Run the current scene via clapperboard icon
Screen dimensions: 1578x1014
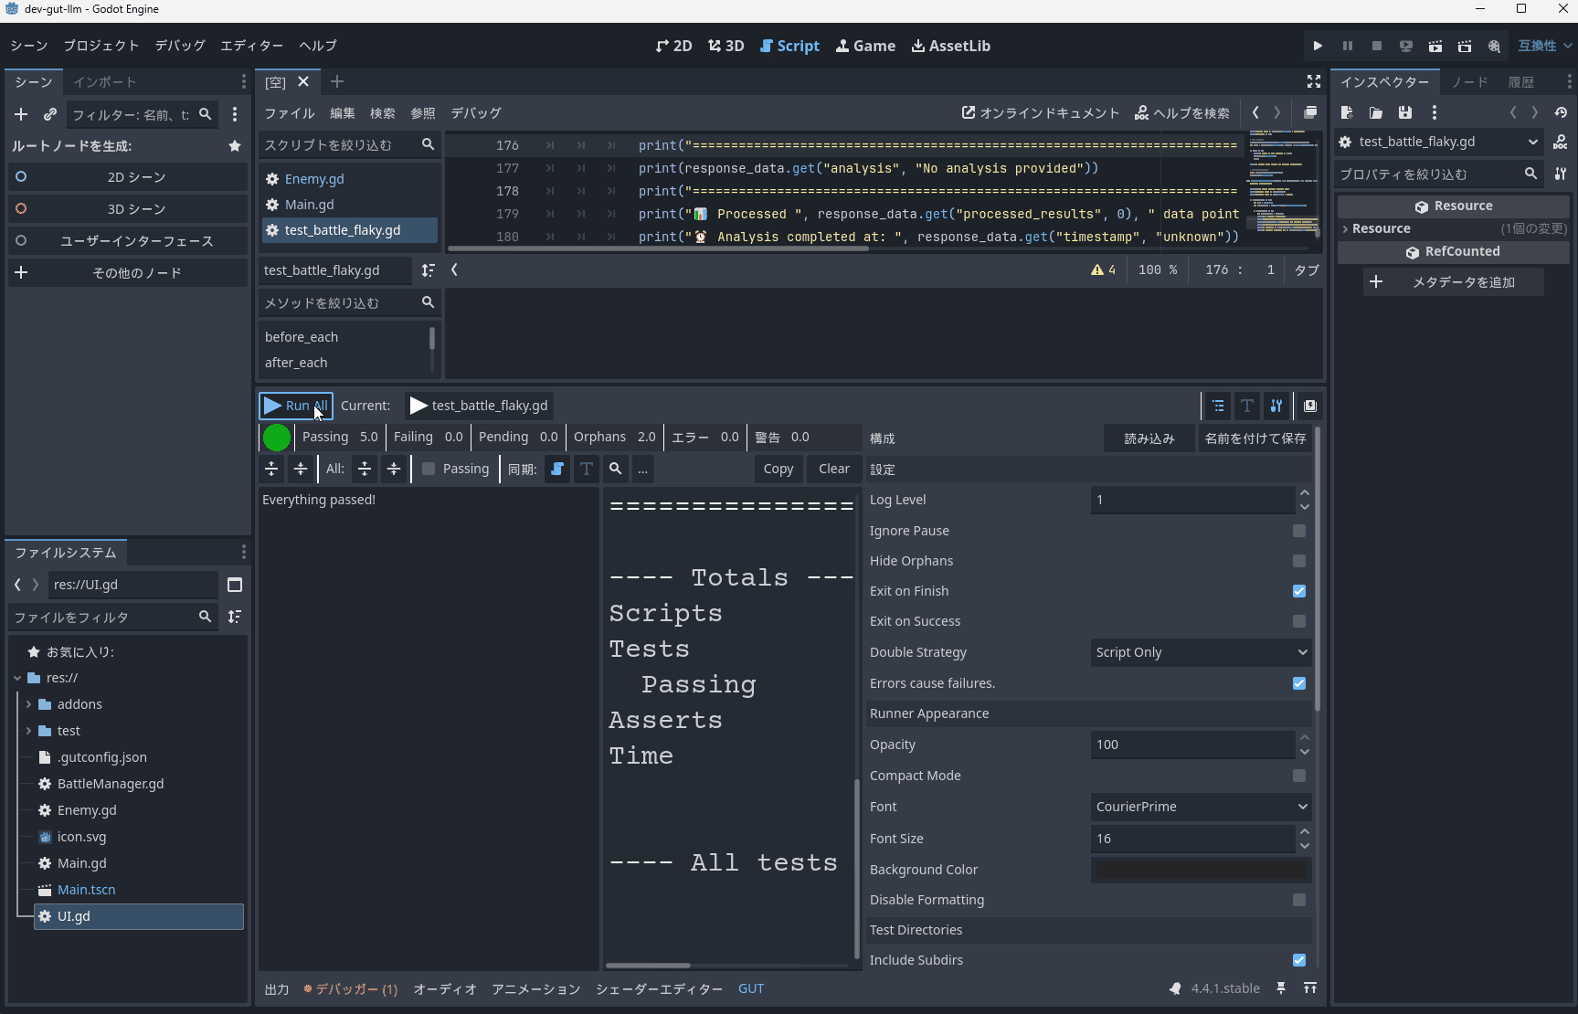(x=1435, y=46)
